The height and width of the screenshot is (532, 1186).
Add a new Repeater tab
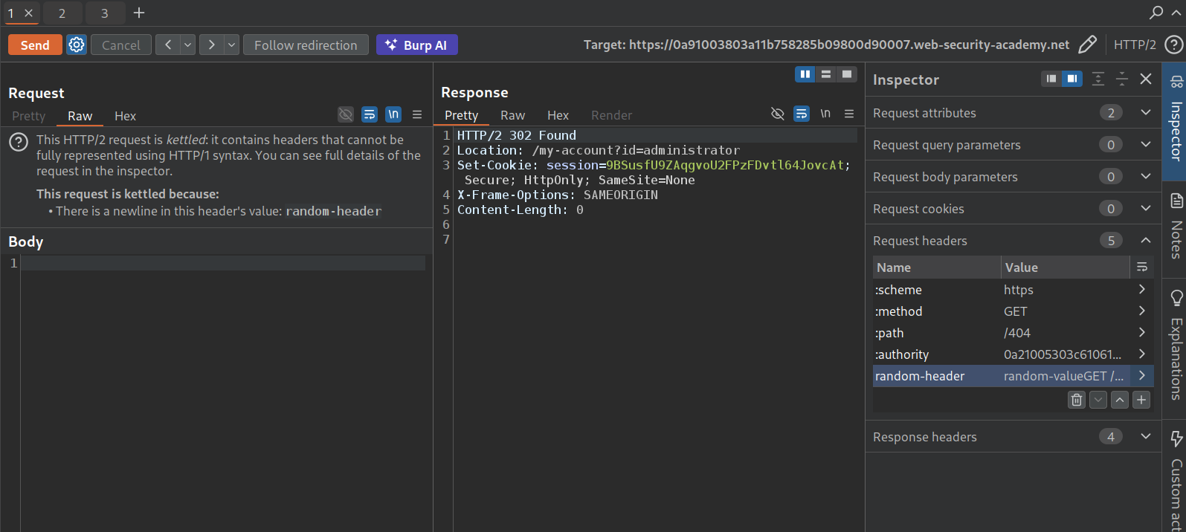139,13
